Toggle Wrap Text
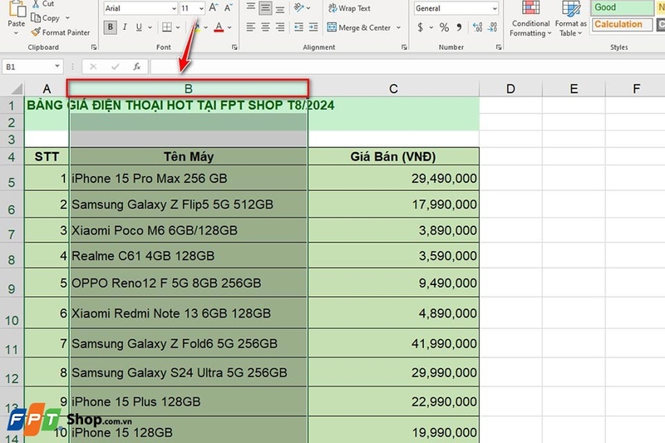The height and width of the screenshot is (443, 665). click(x=349, y=8)
